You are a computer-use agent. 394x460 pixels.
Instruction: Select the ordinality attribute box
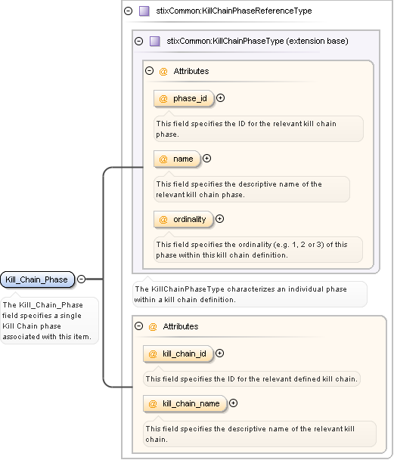point(183,219)
